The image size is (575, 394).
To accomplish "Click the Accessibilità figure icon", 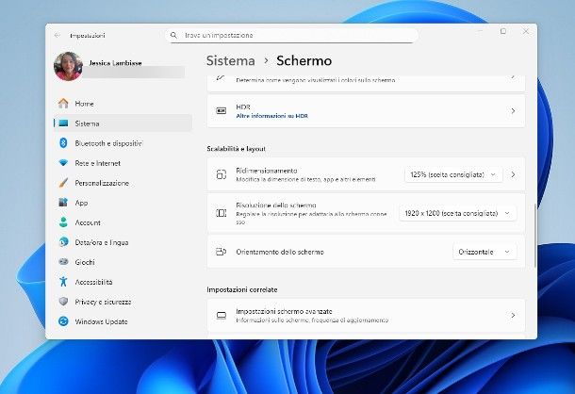I will pyautogui.click(x=63, y=282).
